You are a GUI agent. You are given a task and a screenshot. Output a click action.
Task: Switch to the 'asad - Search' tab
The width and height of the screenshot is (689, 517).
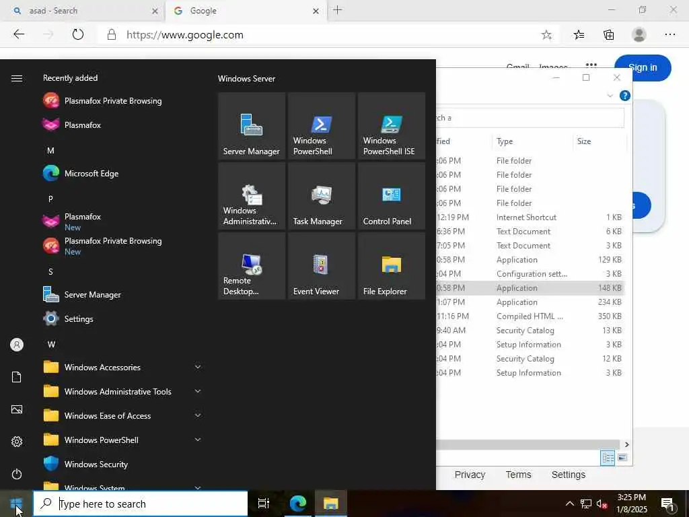click(83, 11)
